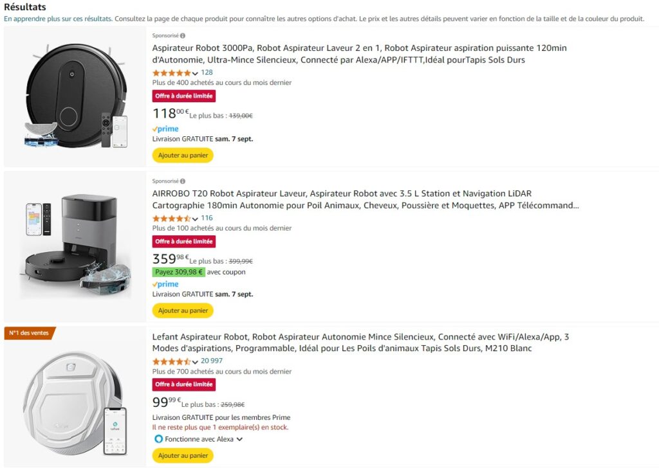The image size is (659, 468).
Task: Click the Offre à durée limitée badge for AIRROBO
Action: (184, 242)
